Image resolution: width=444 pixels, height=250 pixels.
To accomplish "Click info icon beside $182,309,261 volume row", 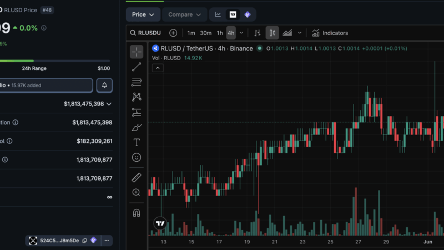I will click(x=9, y=141).
